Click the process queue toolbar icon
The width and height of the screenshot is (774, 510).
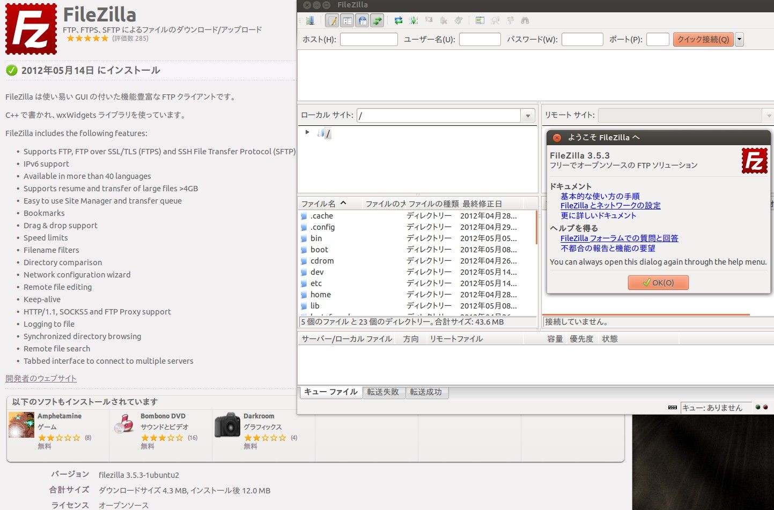(x=414, y=21)
